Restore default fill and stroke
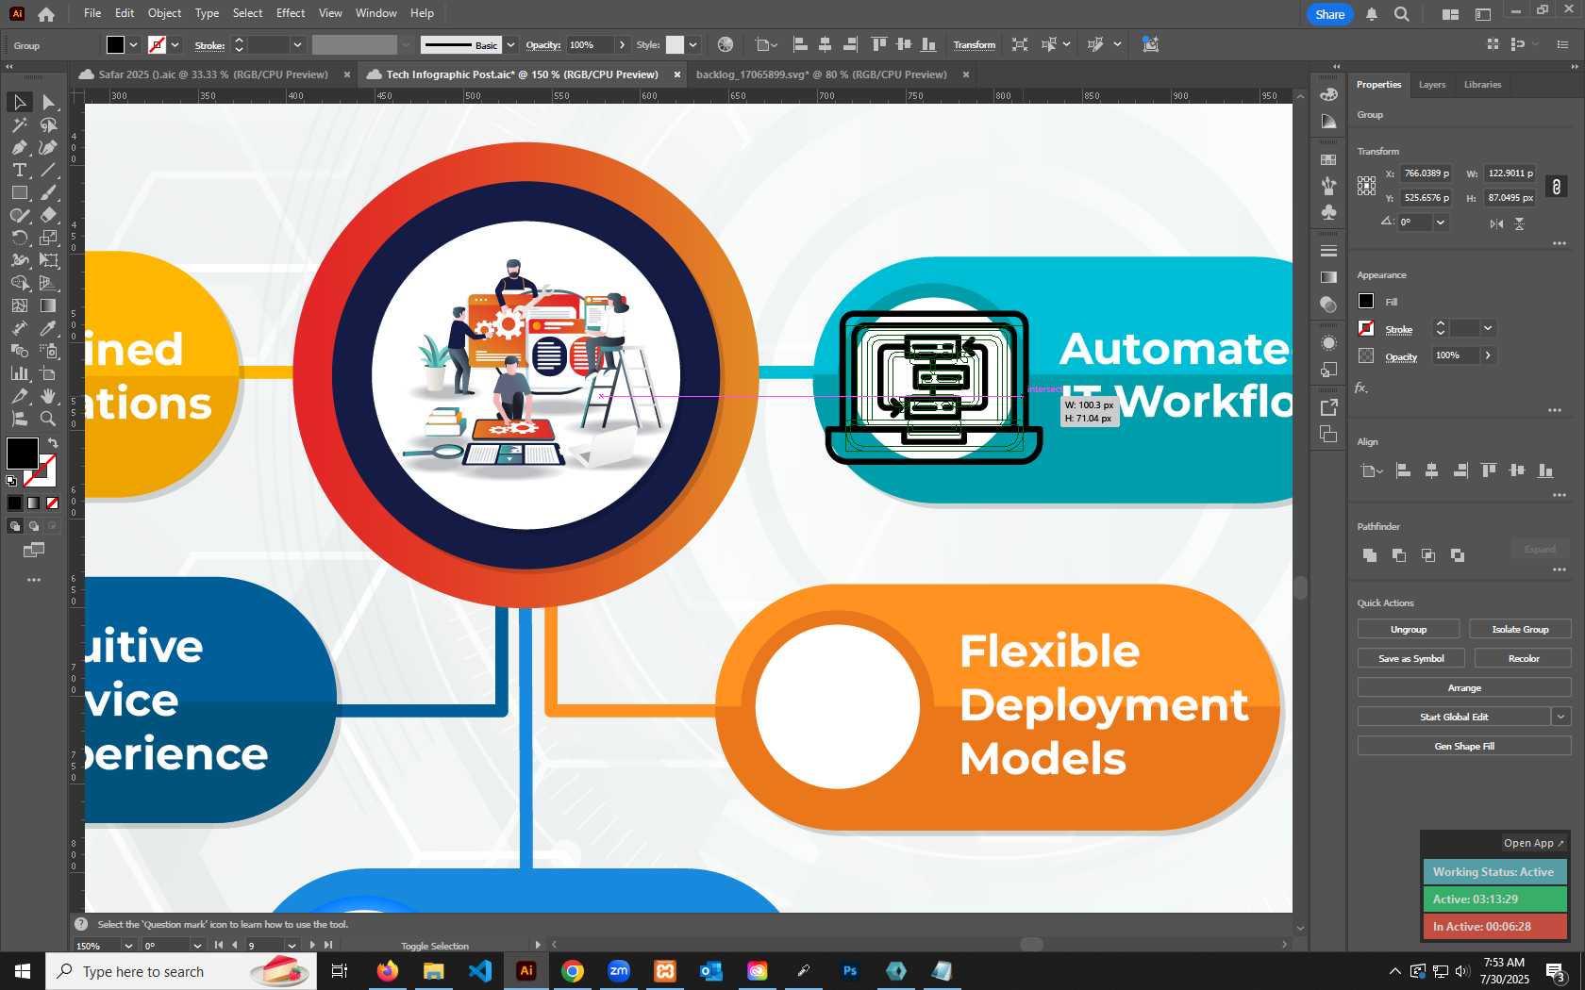1585x990 pixels. point(11,481)
